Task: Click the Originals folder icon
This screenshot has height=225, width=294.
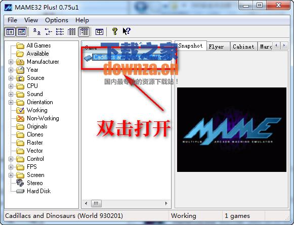Action: pyautogui.click(x=20, y=126)
